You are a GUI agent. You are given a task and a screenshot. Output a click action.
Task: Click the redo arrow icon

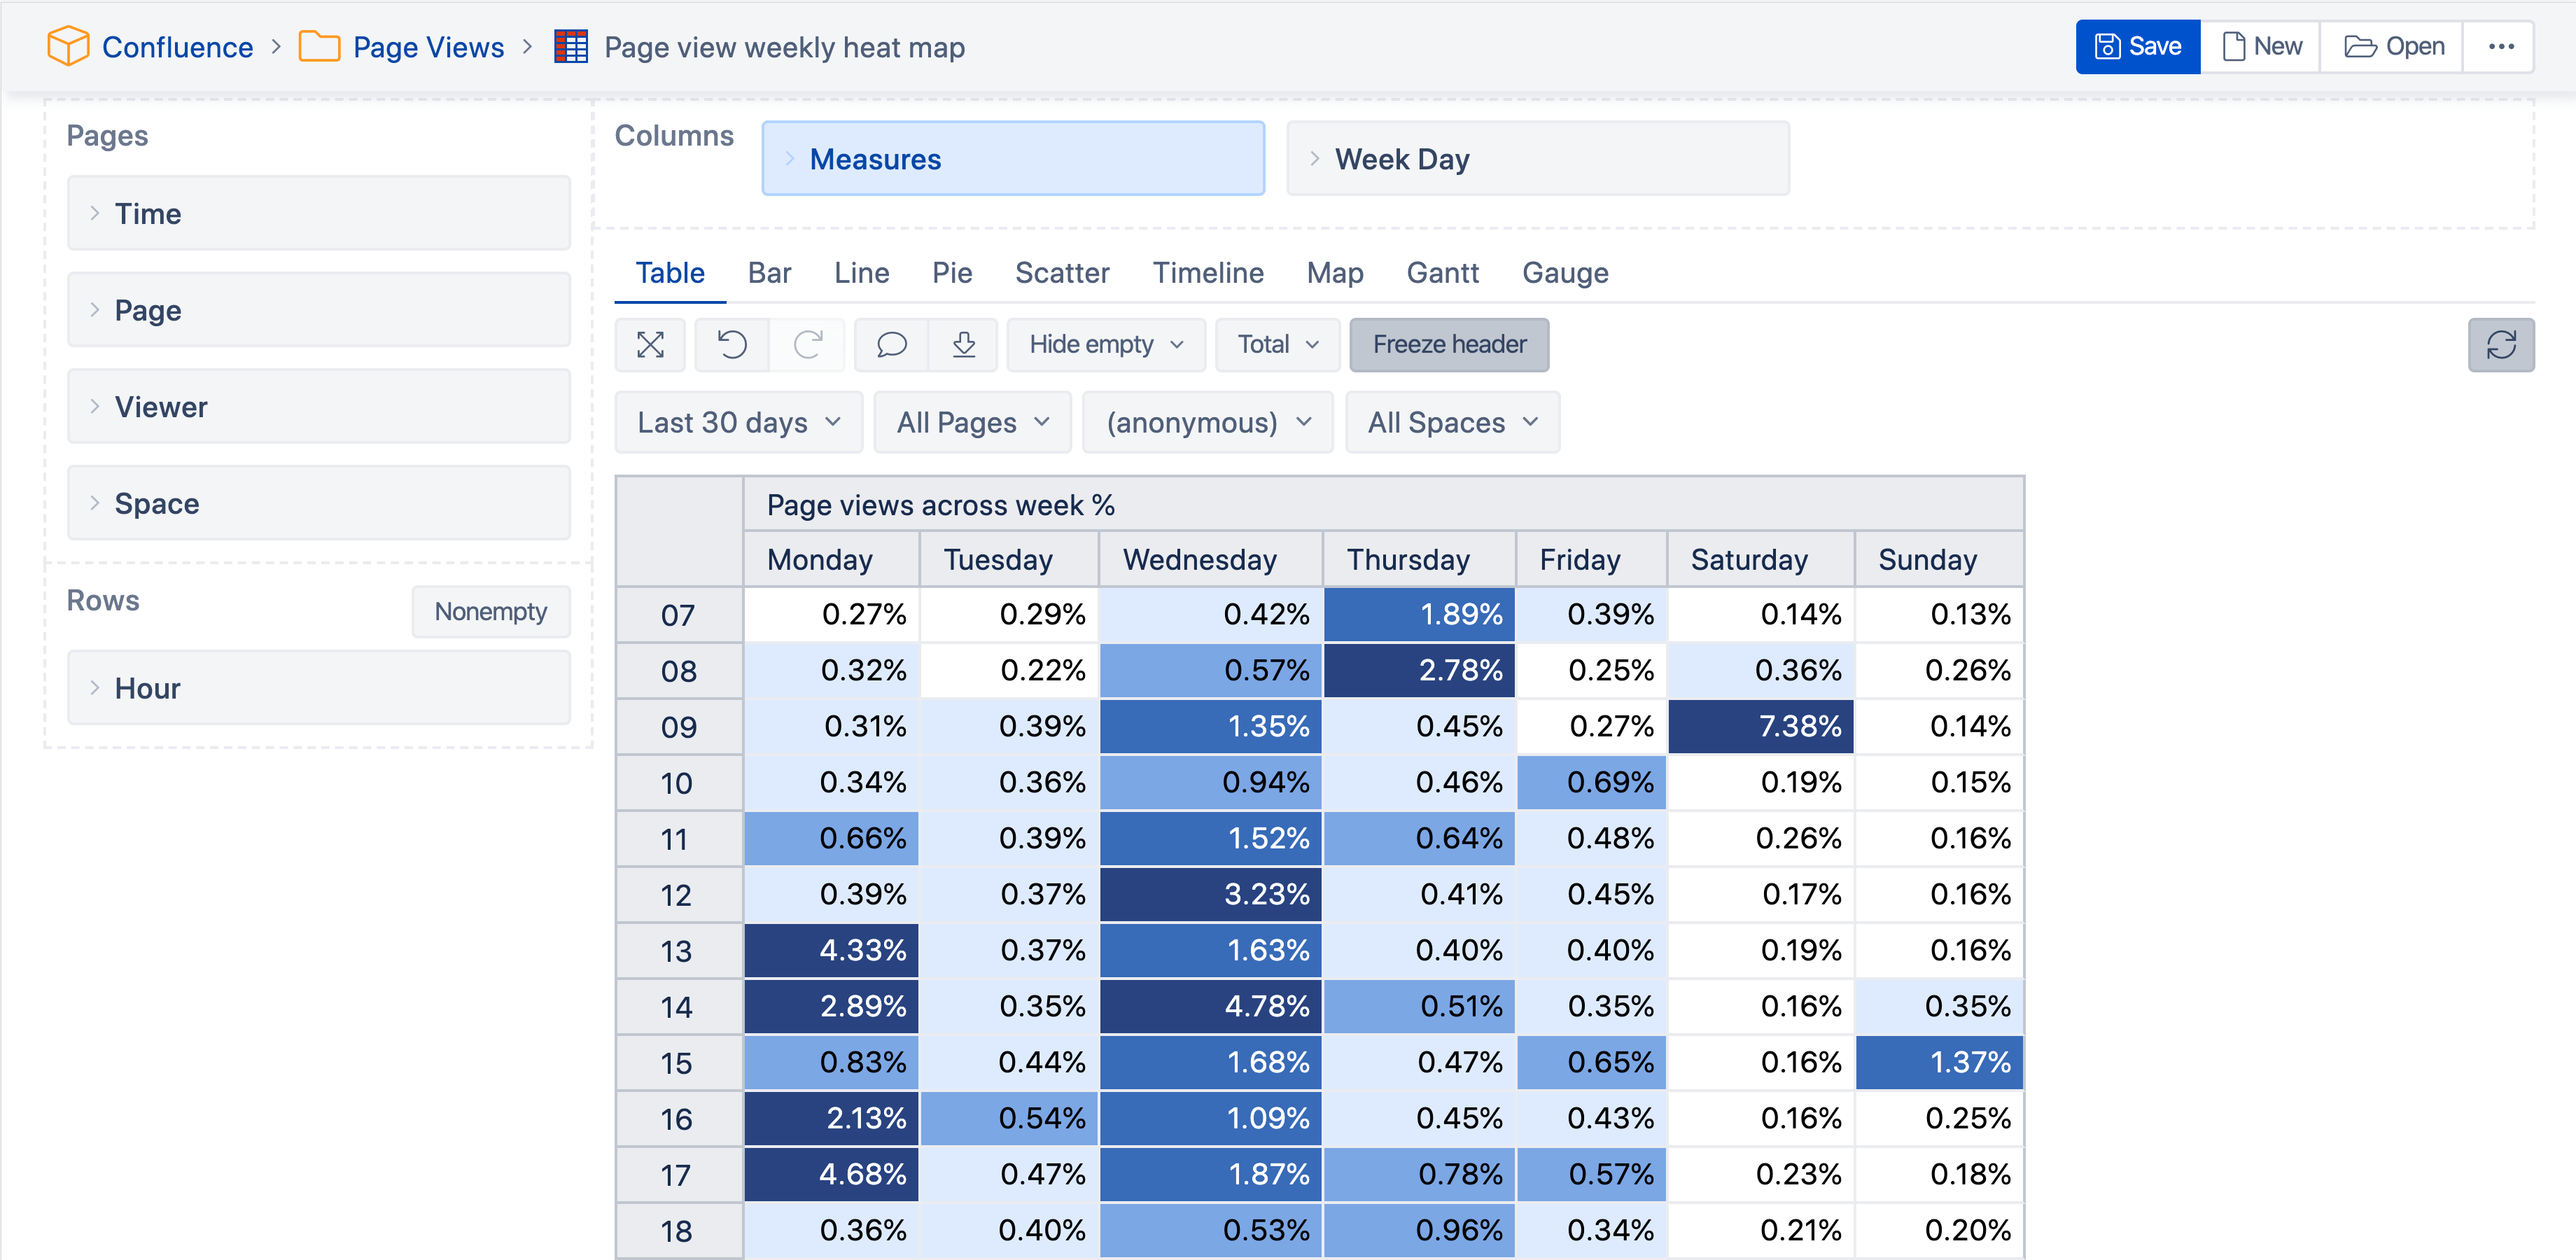pyautogui.click(x=807, y=345)
